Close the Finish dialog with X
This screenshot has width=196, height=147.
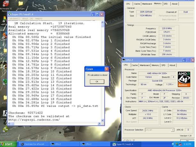coord(107,69)
